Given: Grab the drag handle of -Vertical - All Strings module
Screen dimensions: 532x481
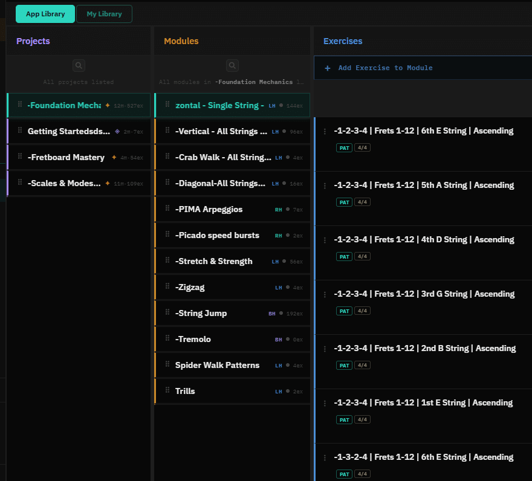Looking at the screenshot, I should [x=167, y=130].
